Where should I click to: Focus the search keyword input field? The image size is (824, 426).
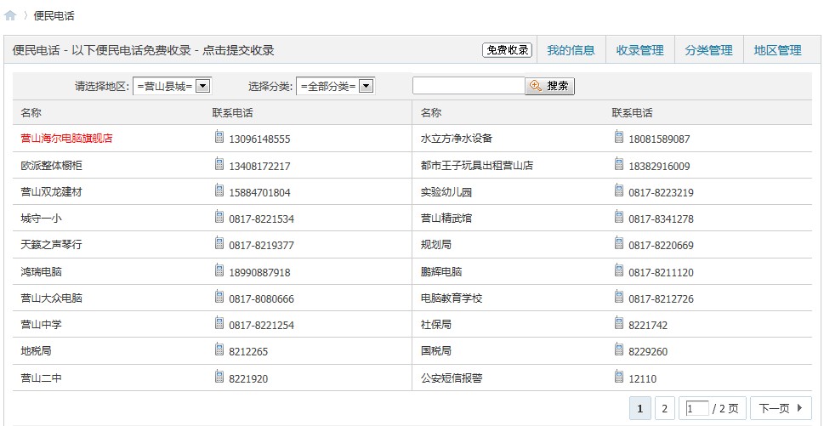(x=469, y=86)
